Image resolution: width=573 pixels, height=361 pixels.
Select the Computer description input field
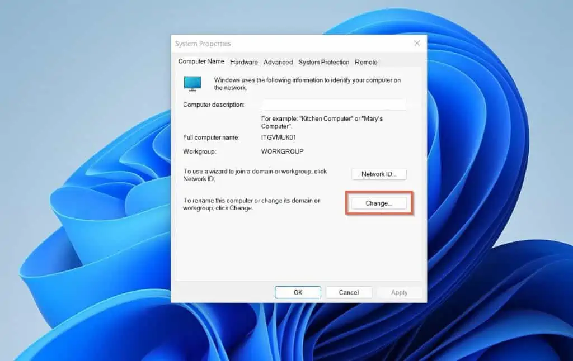pyautogui.click(x=334, y=104)
